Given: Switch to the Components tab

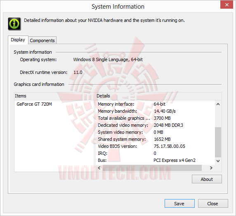Looking at the screenshot, I should coord(42,40).
